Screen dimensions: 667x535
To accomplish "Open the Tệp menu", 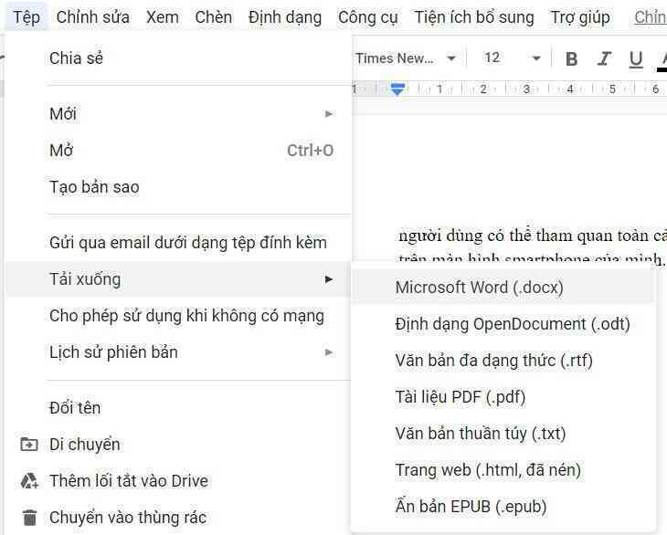I will [26, 17].
